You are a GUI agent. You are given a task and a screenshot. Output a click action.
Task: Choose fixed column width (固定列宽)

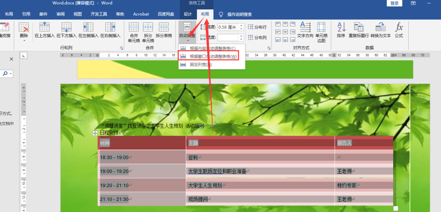tap(212, 65)
